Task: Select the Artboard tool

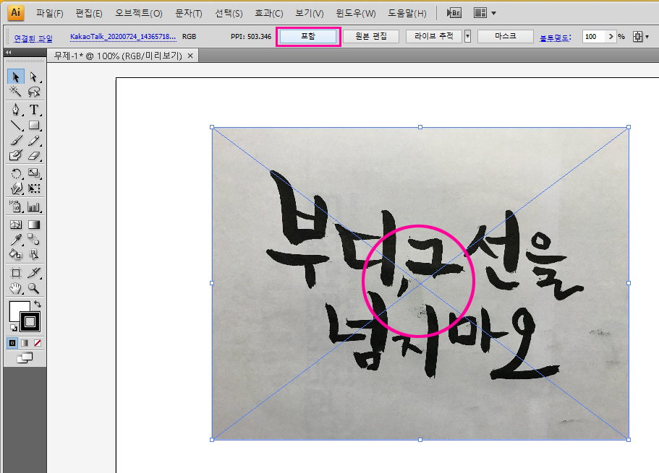Action: [x=16, y=273]
